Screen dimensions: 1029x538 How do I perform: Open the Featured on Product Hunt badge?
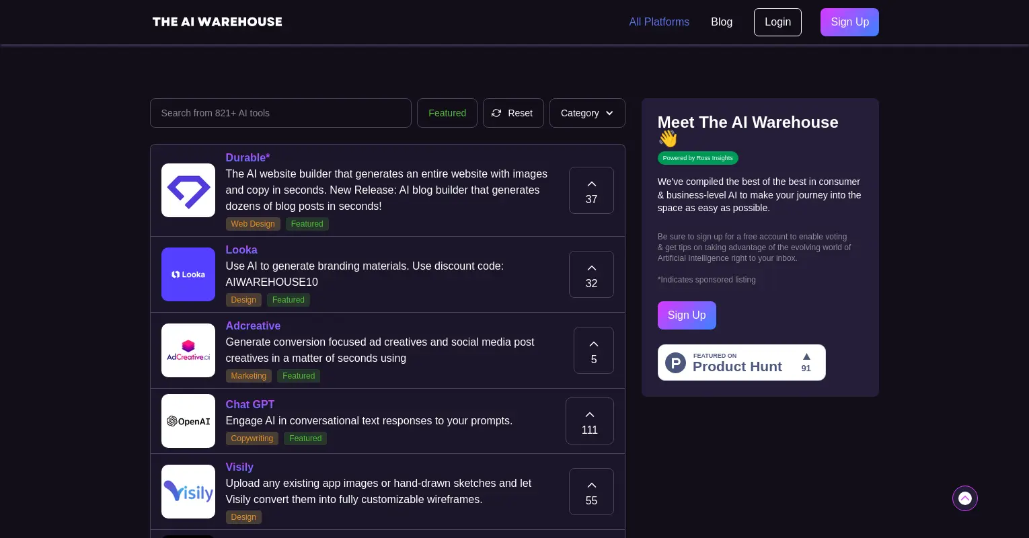tap(741, 362)
